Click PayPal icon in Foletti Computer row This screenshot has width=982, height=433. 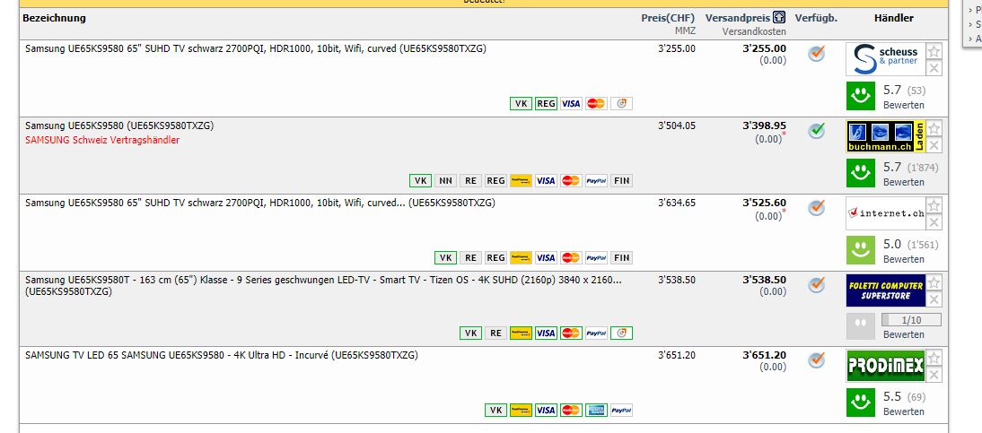click(x=596, y=333)
